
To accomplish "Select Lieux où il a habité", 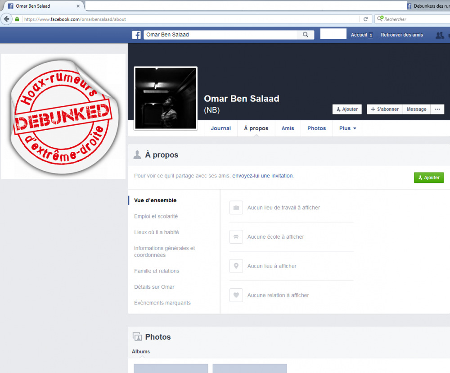I will [157, 232].
